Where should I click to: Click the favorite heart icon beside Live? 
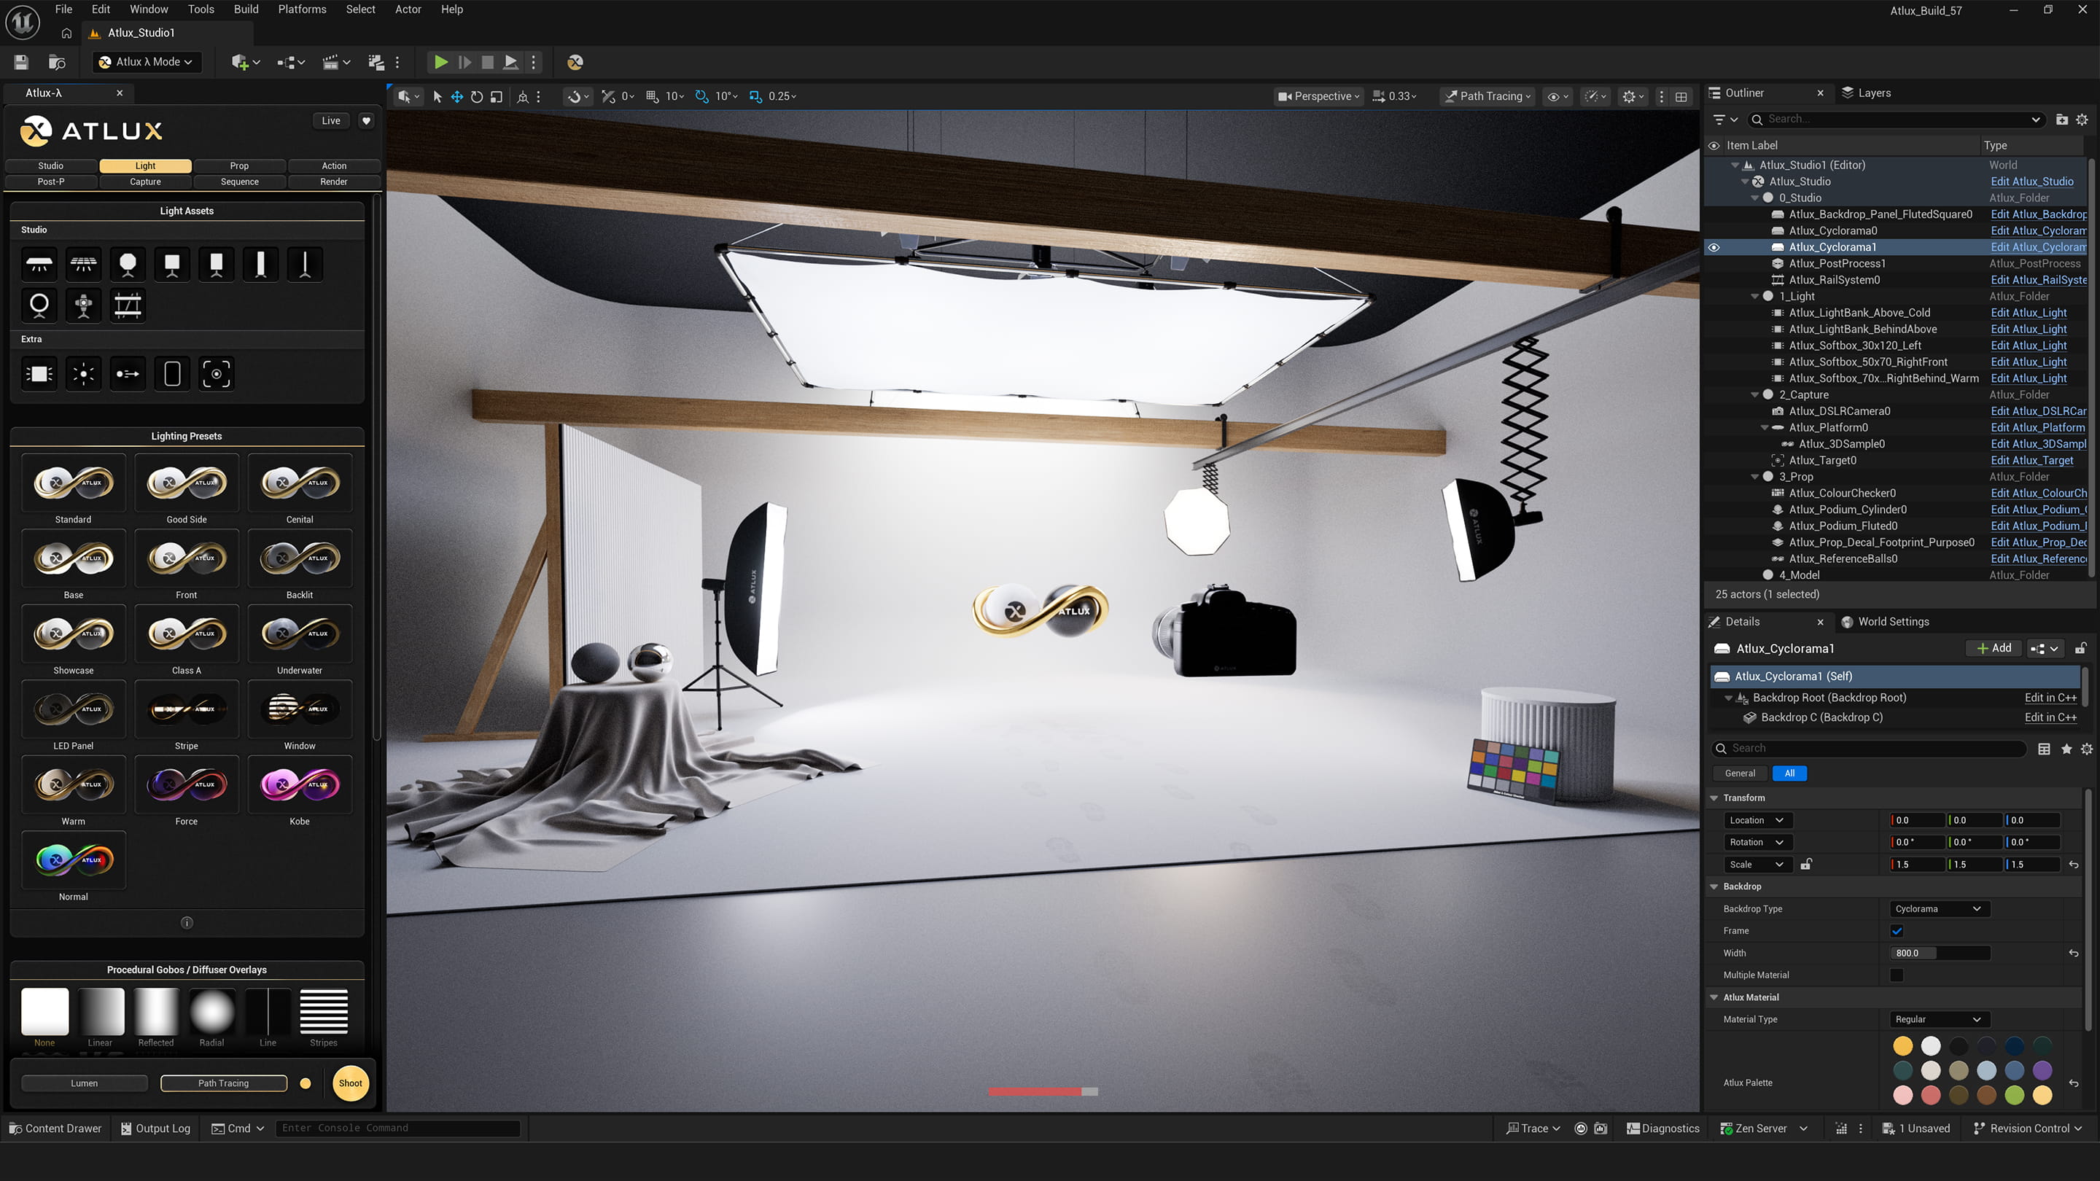pyautogui.click(x=367, y=120)
